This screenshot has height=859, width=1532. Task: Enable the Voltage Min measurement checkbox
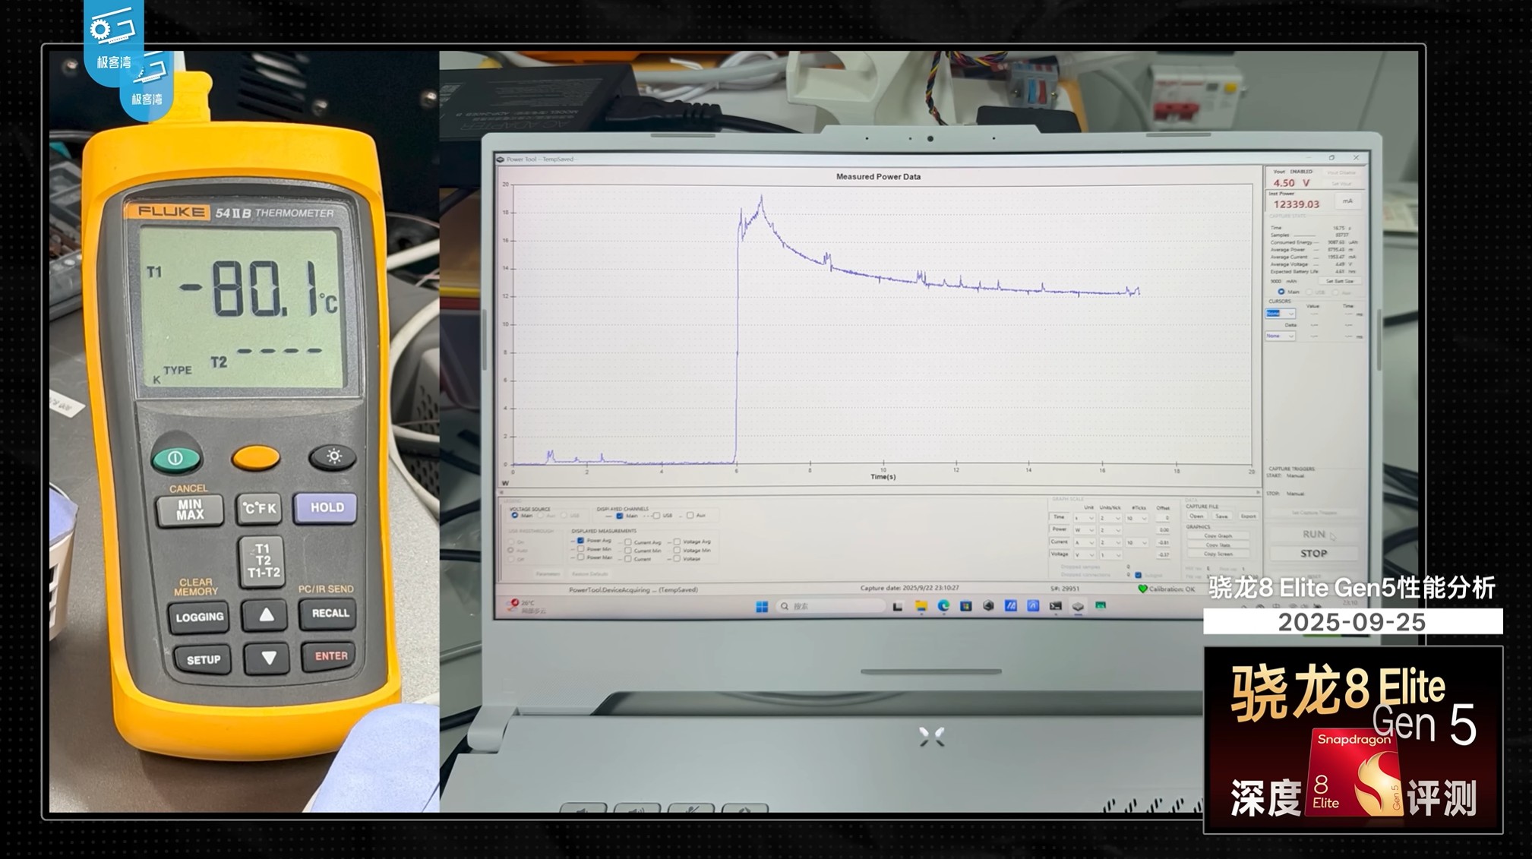(677, 551)
